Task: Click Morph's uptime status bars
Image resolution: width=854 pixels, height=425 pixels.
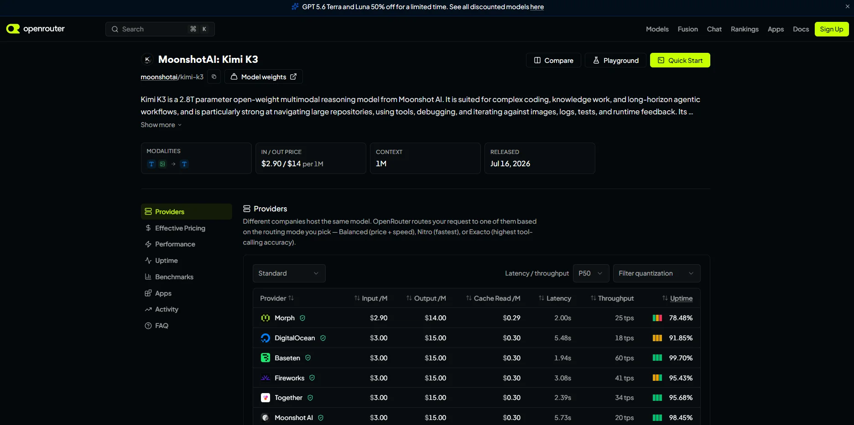Action: click(657, 318)
